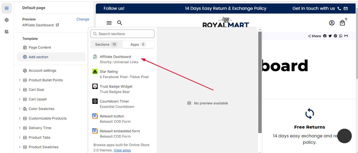Select Star Rating app block
Screen dimensions: 358x153
click(x=122, y=74)
